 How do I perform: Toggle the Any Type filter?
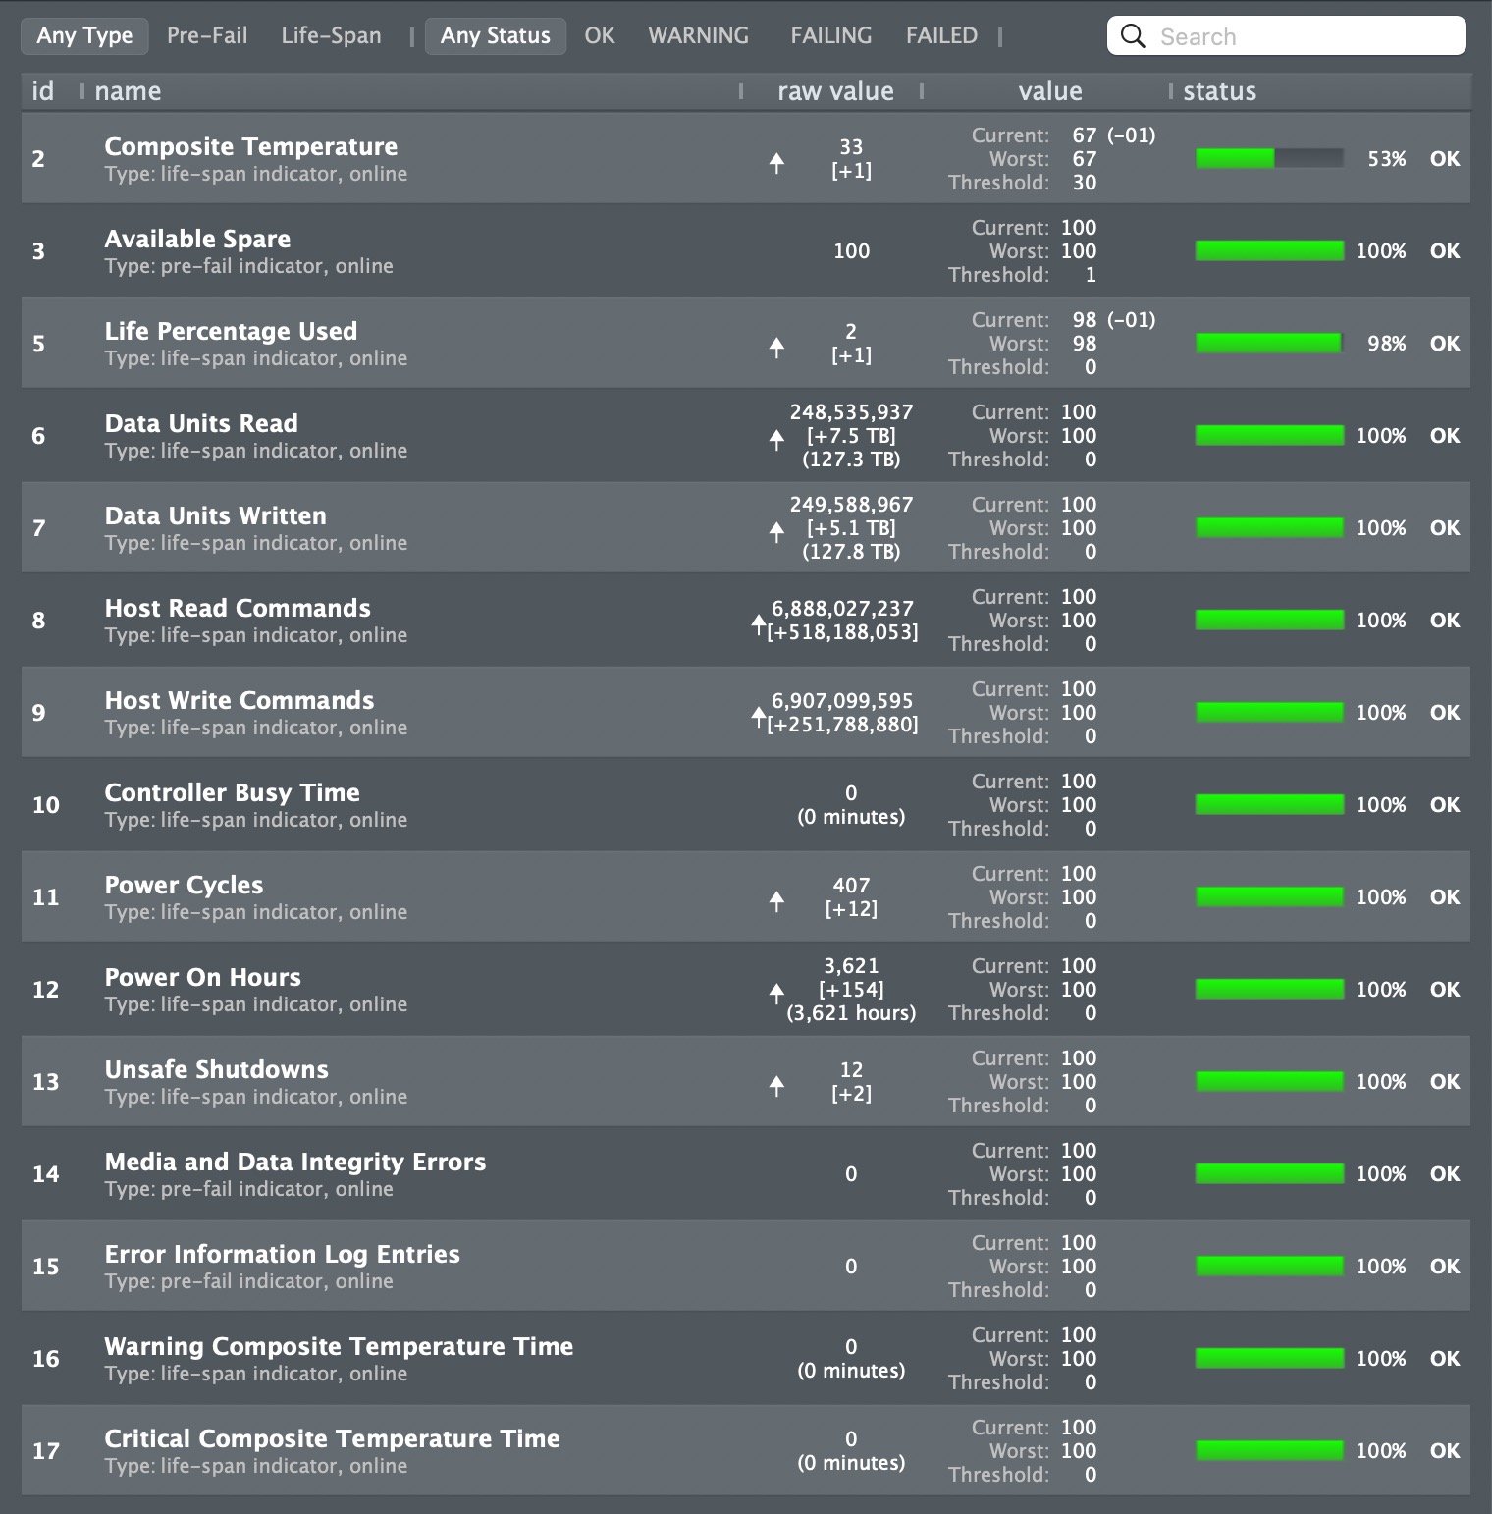click(x=84, y=36)
